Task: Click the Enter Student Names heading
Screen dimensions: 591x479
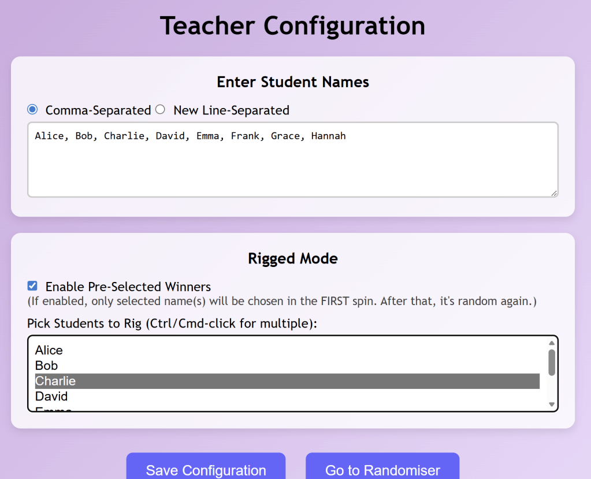Action: point(293,82)
